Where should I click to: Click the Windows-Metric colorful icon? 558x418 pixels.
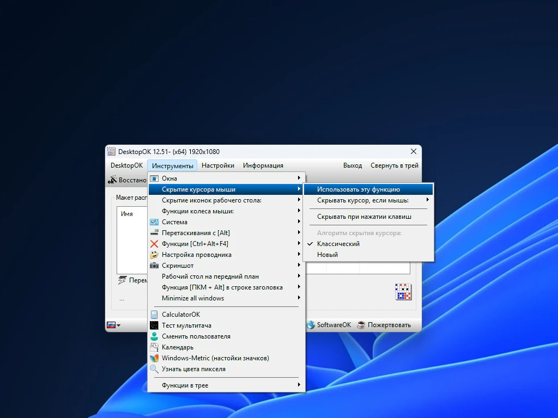click(x=154, y=358)
